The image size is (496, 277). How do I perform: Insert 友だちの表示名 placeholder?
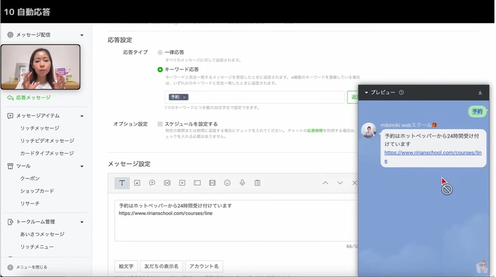pyautogui.click(x=161, y=266)
